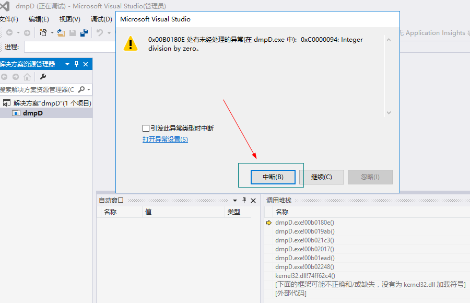This screenshot has height=303, width=470.
Task: Open the dropdown next to the New Item icon
Action: click(x=52, y=32)
